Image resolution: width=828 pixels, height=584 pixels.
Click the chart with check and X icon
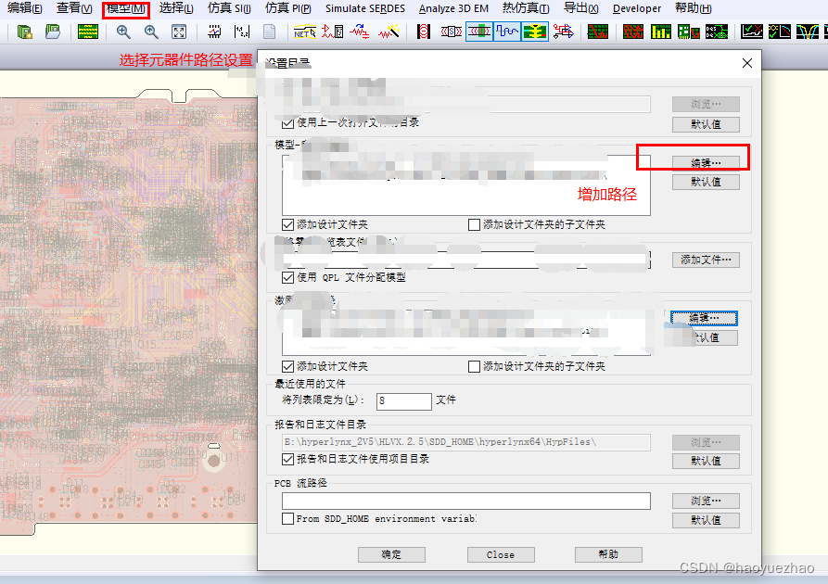[x=751, y=32]
